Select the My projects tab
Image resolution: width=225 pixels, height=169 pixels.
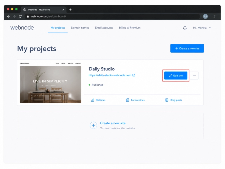(x=58, y=28)
